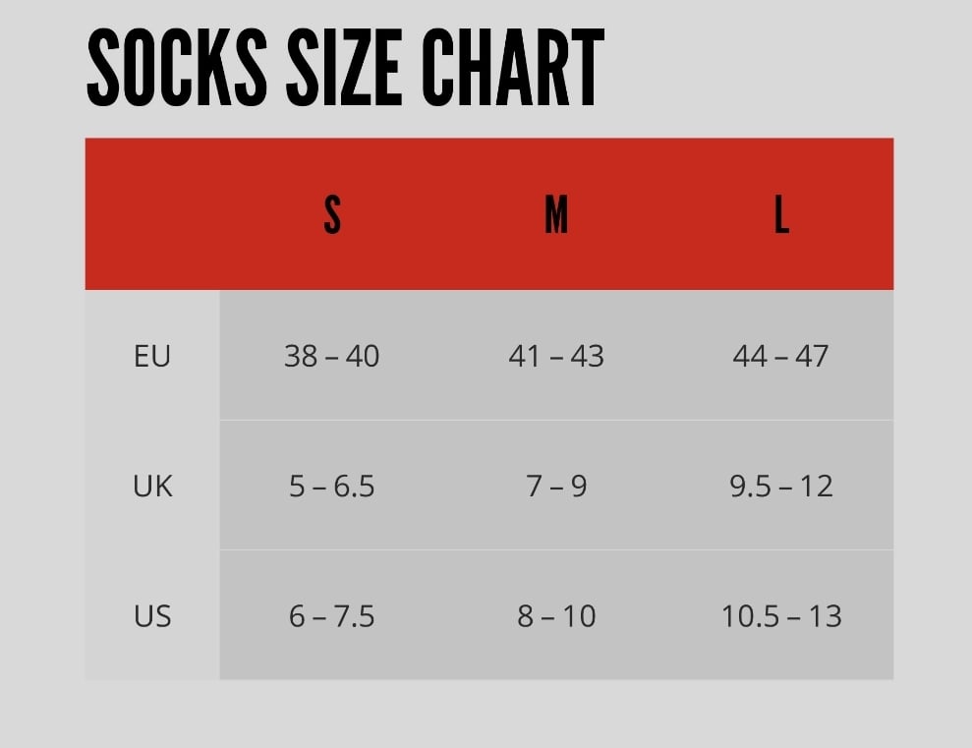Click the word SIZE in the title

(345, 69)
